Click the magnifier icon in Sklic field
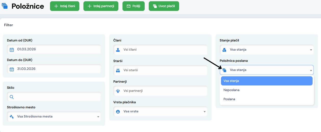This screenshot has height=132, width=321. coord(11,97)
